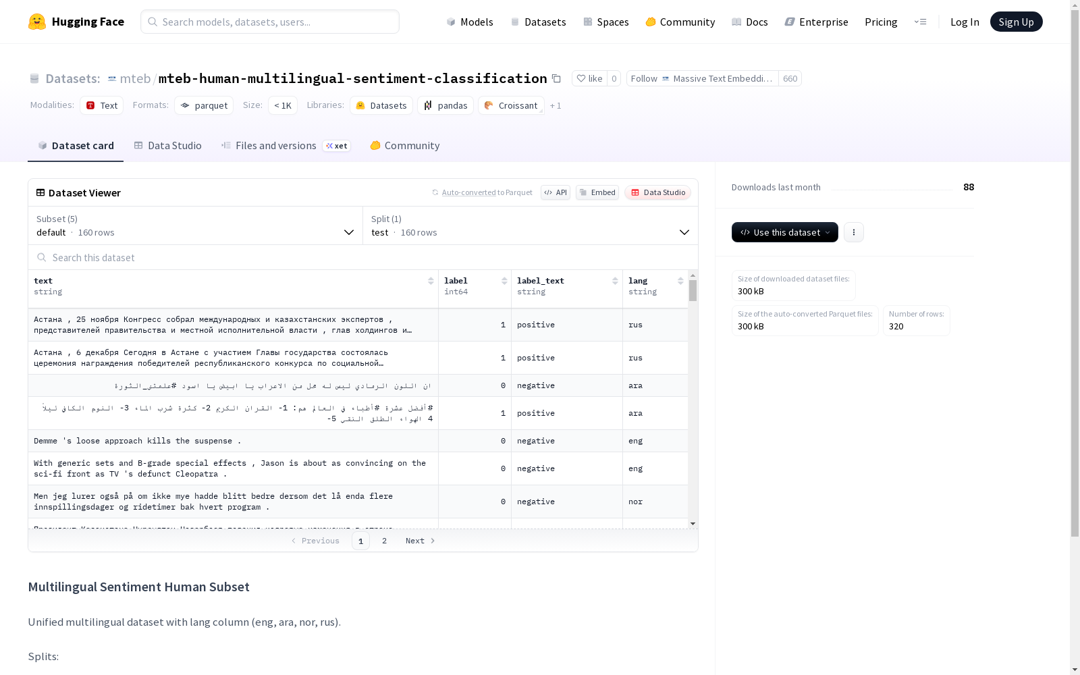Click the Log In link
The image size is (1080, 675).
(x=965, y=22)
